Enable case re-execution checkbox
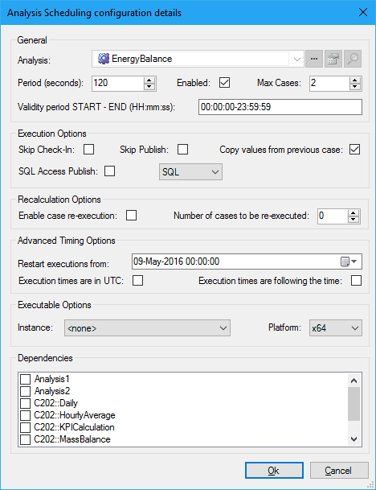 coord(132,216)
